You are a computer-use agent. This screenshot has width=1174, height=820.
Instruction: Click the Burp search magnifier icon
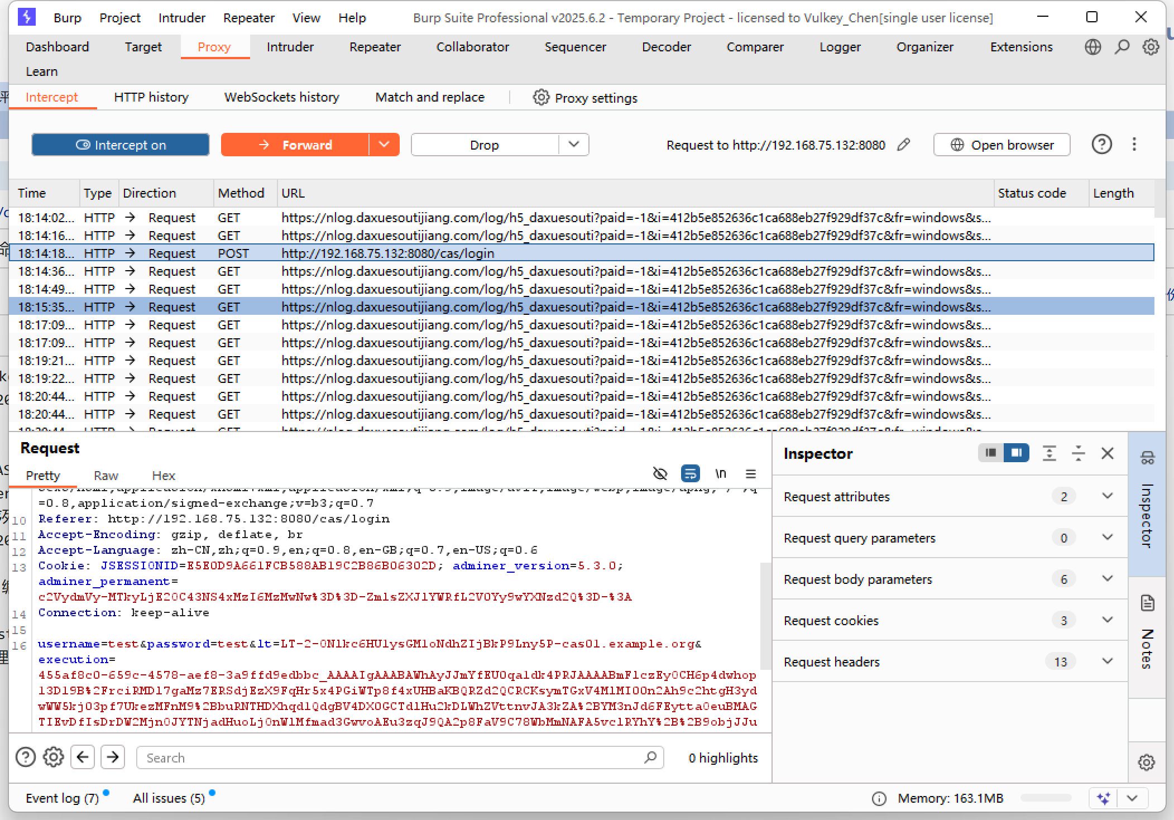[1122, 47]
